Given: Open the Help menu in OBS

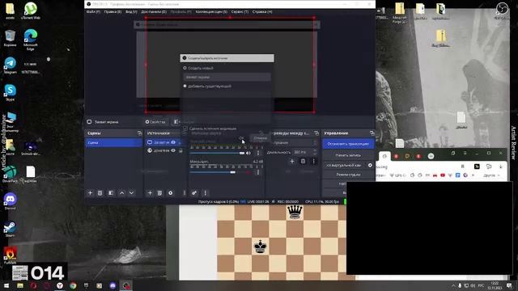Looking at the screenshot, I should 262,12.
